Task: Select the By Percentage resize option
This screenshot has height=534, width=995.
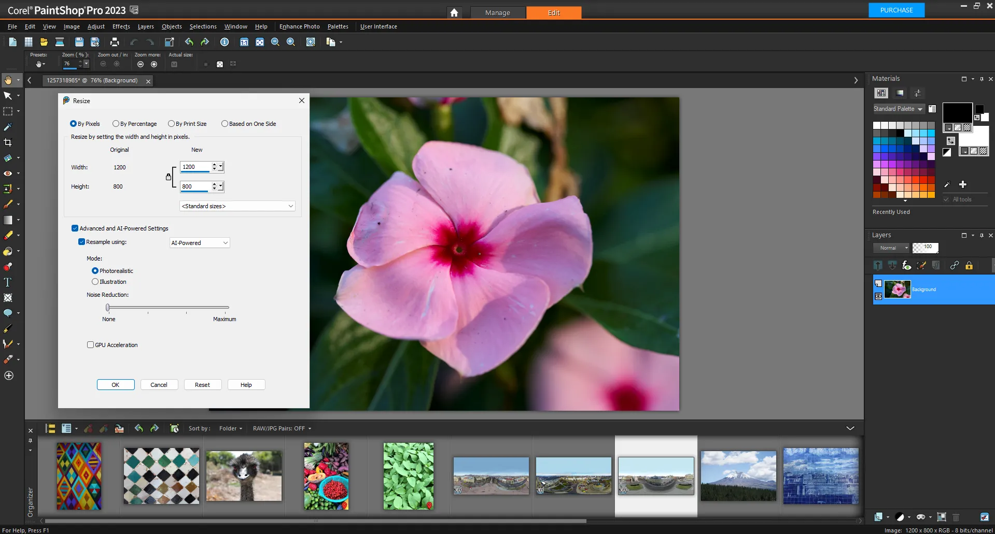Action: [115, 123]
